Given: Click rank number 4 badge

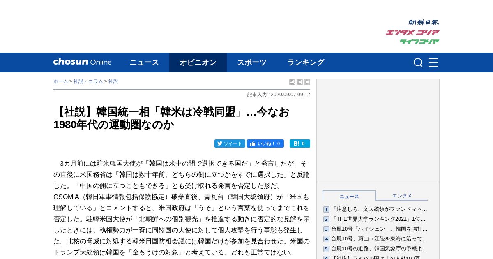Looking at the screenshot, I should [326, 239].
